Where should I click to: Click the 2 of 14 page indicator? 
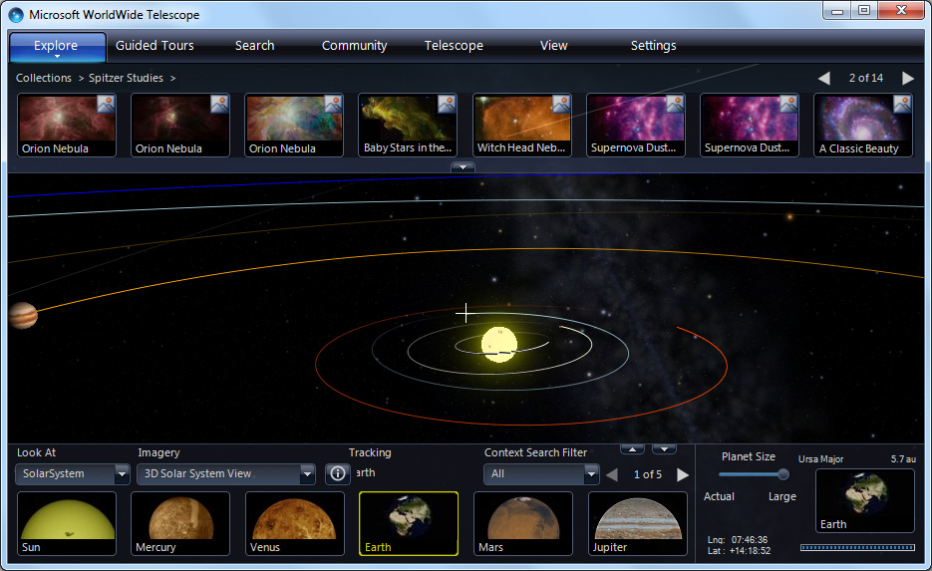[x=866, y=78]
